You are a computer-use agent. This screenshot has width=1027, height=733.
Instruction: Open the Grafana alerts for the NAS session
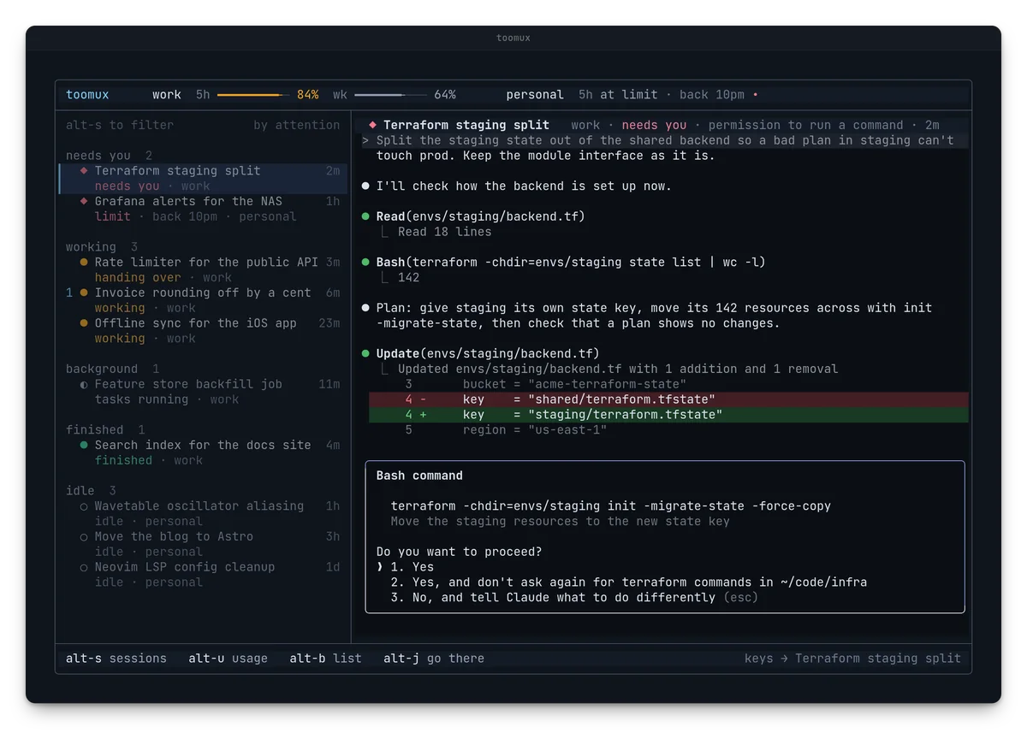(x=203, y=209)
